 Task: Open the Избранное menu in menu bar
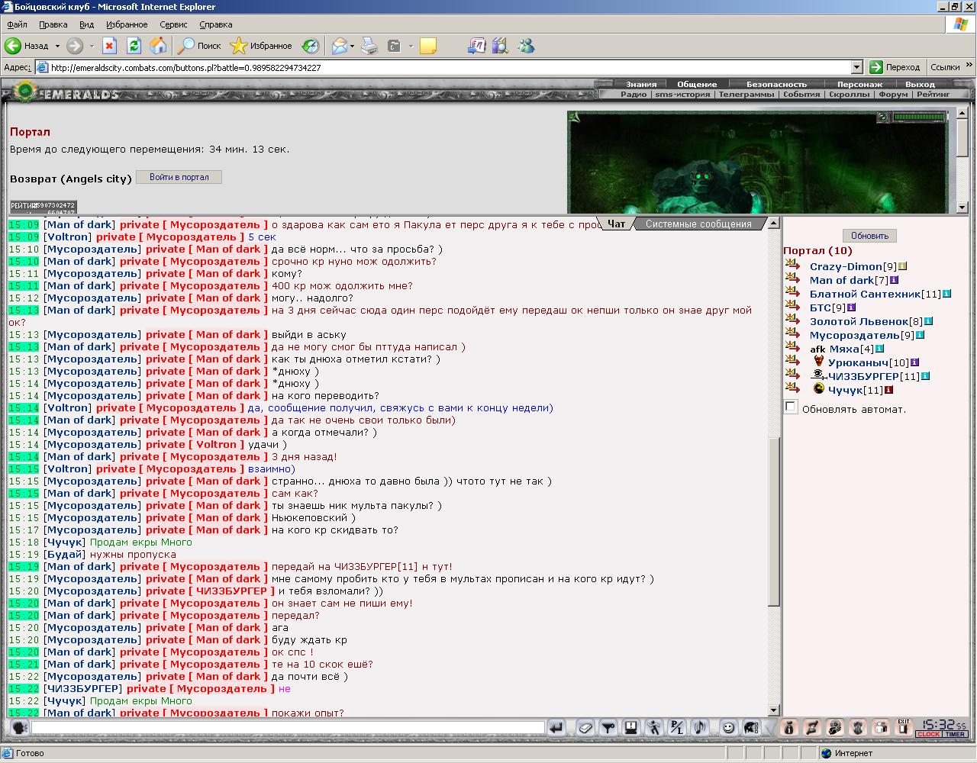tap(127, 24)
